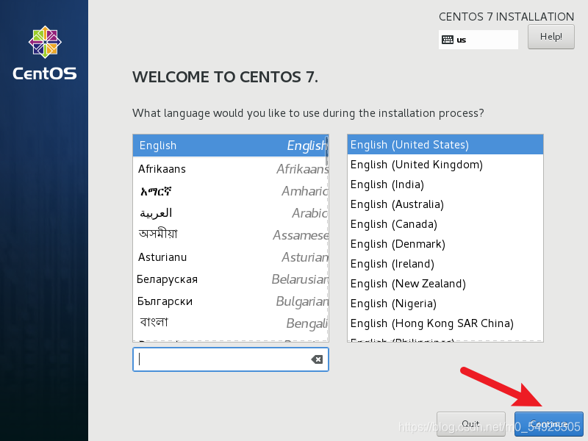
Task: Choose English (Nigeria) locale
Action: [x=445, y=304]
